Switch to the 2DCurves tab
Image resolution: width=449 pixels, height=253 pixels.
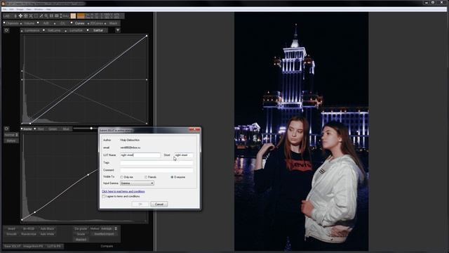click(97, 23)
